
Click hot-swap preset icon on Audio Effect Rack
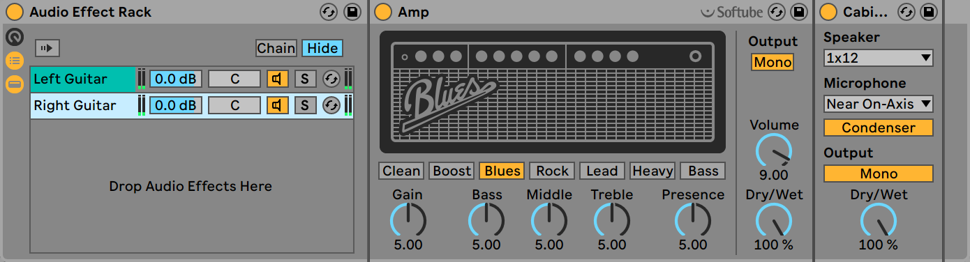click(328, 12)
